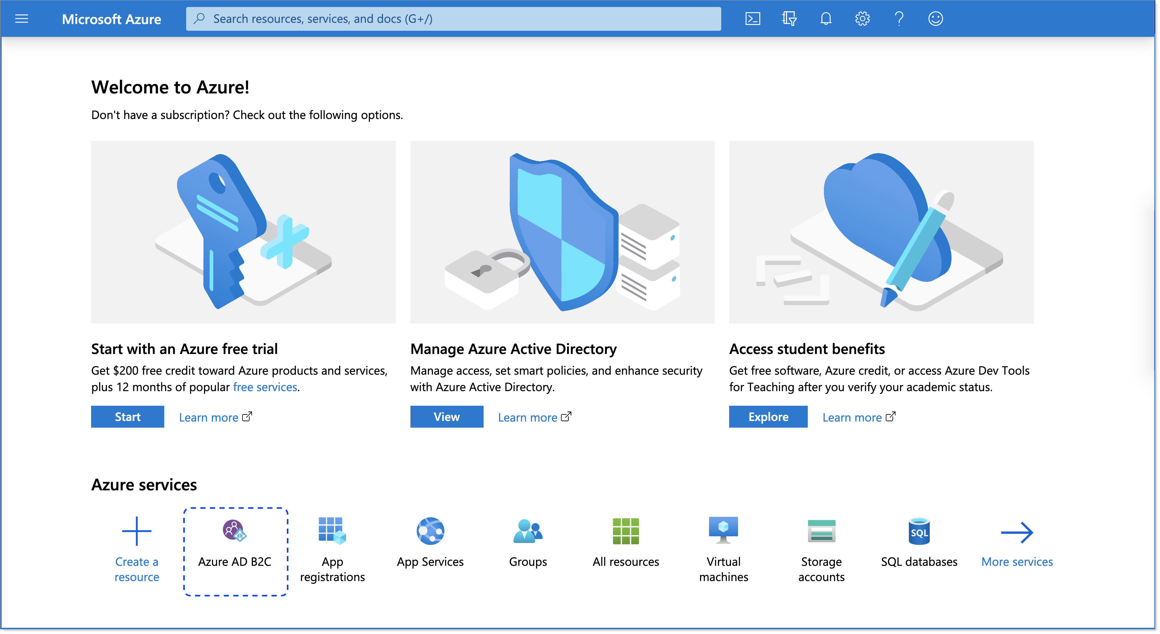Screen dimensions: 1160x634
Task: Open the help question mark
Action: [899, 19]
